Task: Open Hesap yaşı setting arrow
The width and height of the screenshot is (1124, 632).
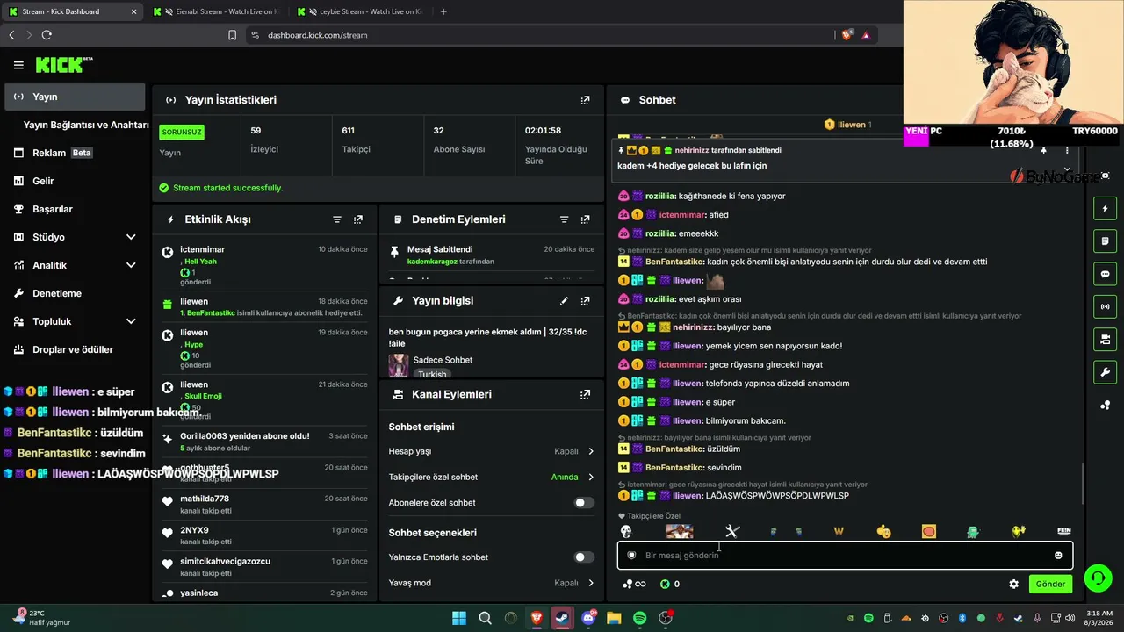Action: coord(591,451)
